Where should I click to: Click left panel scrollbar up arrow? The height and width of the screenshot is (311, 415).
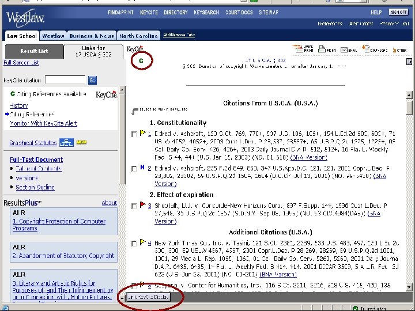coord(122,89)
